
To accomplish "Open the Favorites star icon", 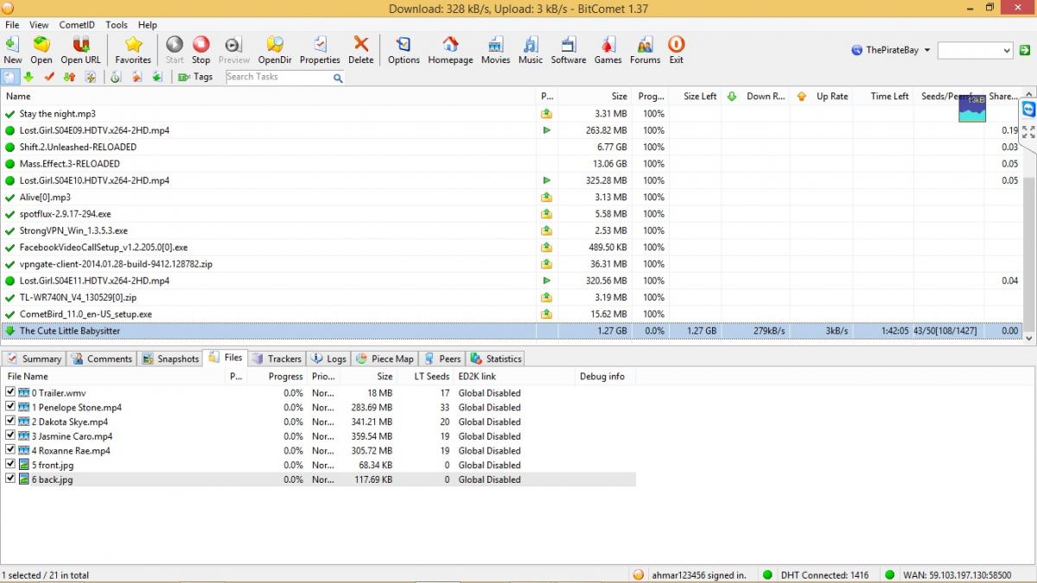I will point(133,50).
